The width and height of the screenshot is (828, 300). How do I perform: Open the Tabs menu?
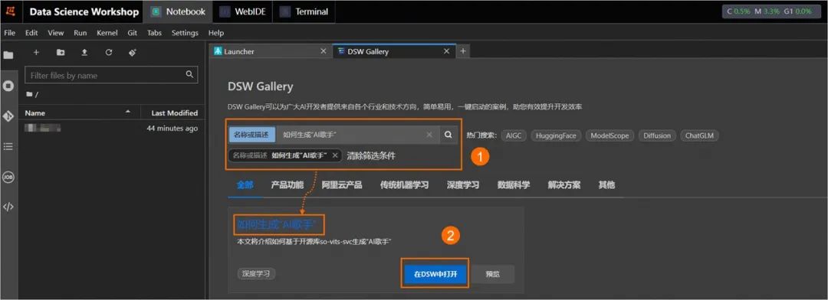154,33
